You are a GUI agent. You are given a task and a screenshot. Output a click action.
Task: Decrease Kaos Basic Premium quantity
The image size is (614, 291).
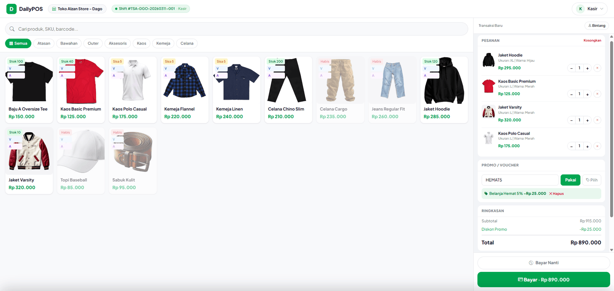[571, 94]
